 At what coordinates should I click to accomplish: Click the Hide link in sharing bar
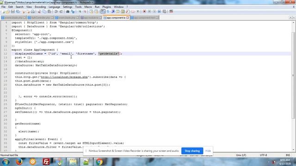(x=208, y=151)
